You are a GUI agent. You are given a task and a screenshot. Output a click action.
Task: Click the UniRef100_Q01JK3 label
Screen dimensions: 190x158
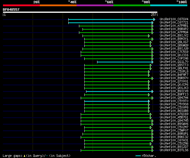coord(174,88)
